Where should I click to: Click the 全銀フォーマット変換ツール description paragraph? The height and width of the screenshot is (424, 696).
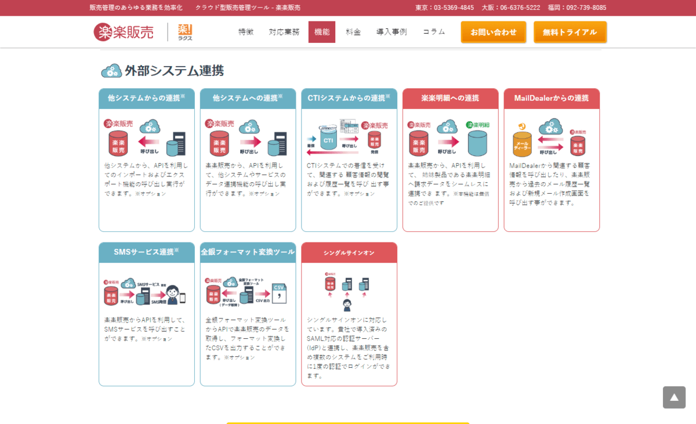pos(247,339)
